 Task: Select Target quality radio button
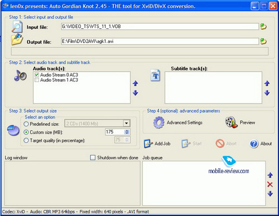pos(26,140)
